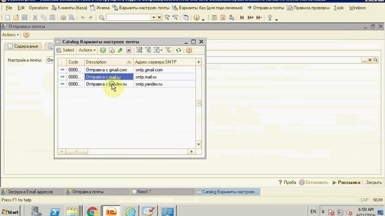Expand the Actions dropdown in Отправка почты window
Screen dimensions: 385x216
(10, 35)
